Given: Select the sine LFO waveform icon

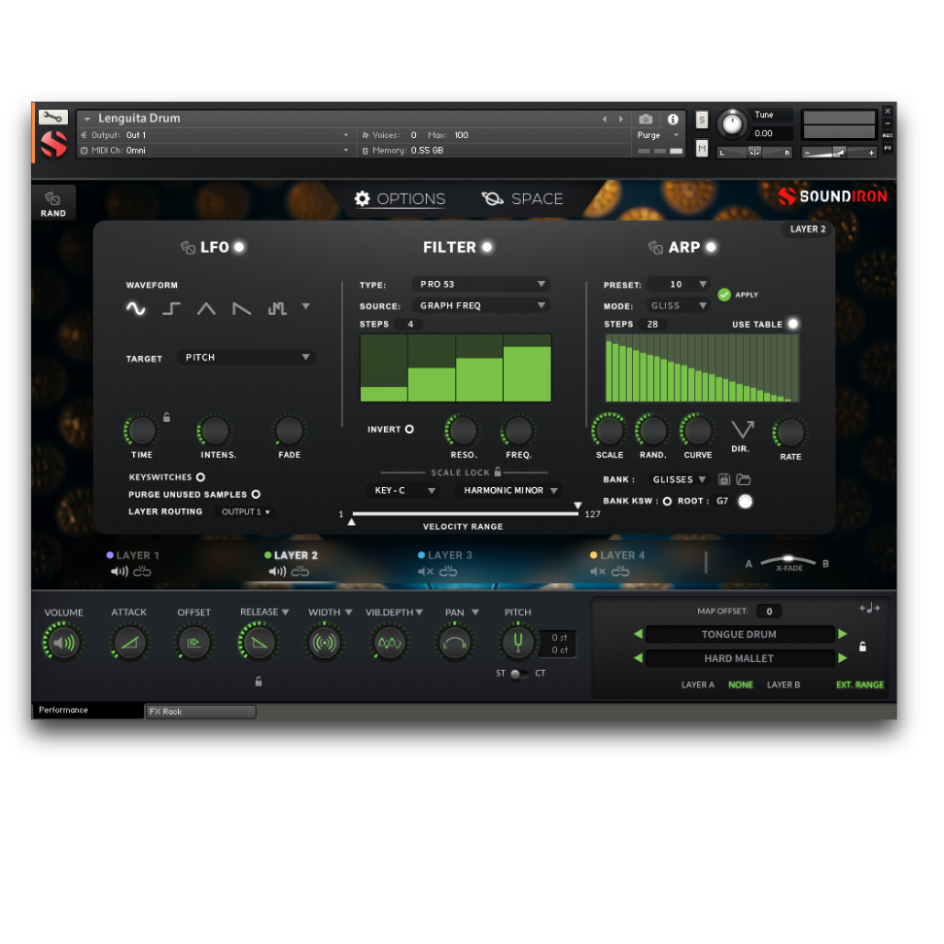Looking at the screenshot, I should 135,308.
